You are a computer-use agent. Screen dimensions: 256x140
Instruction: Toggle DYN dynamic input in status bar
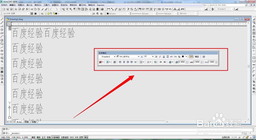coord(76,137)
